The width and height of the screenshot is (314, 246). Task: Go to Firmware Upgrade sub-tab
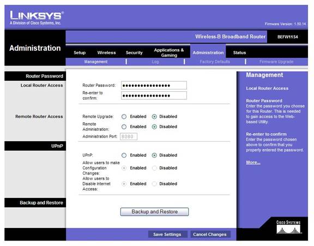coord(276,62)
